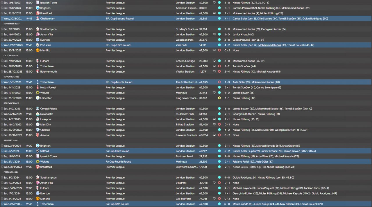Open Tottenham team link on 21/10/2023
Viewport: 372px width, 207px height.
click(x=47, y=66)
